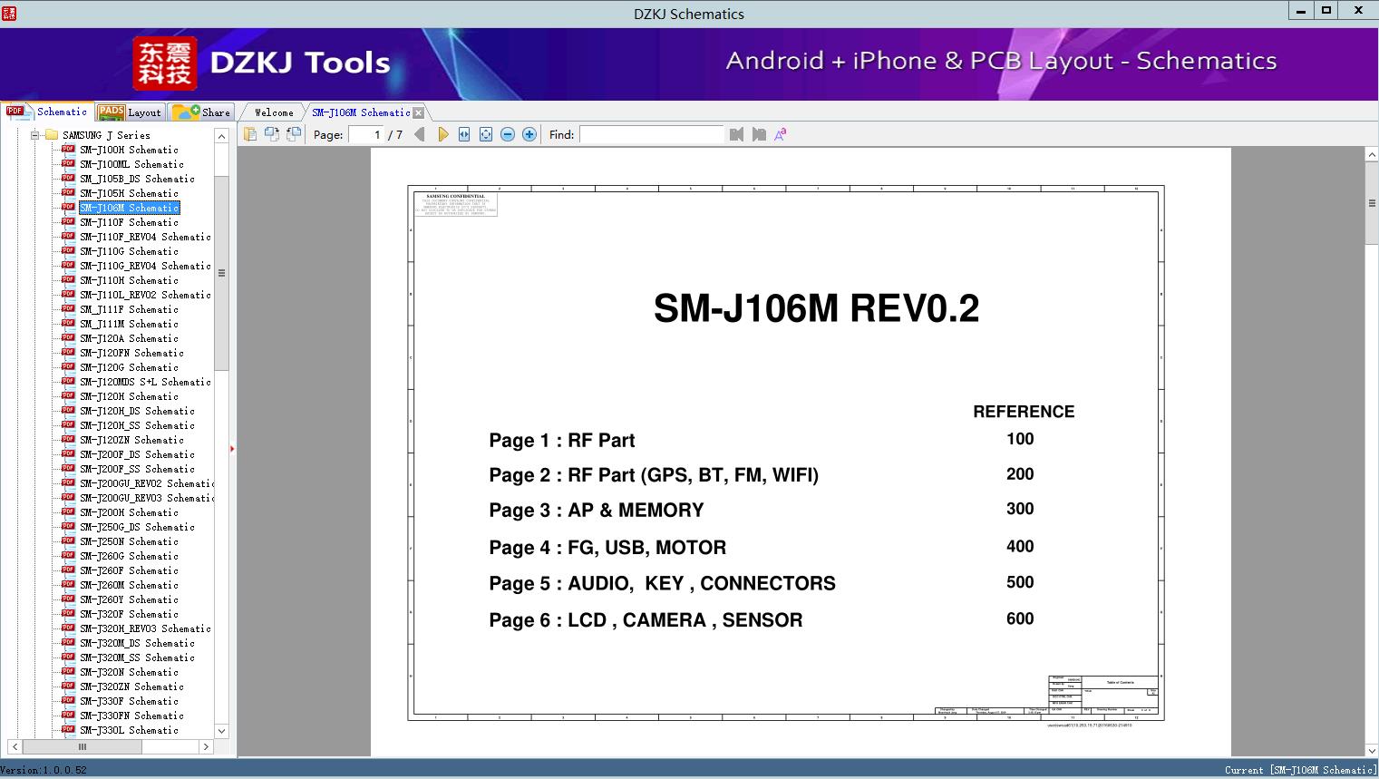
Task: Click the PDF icon beside SM-J100H Schematic
Action: 68,150
